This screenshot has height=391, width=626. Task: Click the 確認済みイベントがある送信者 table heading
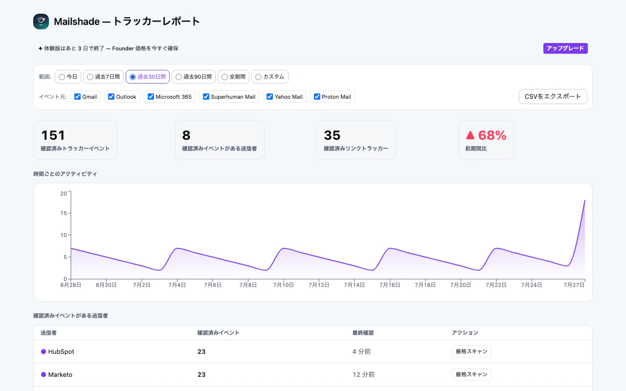[x=70, y=316]
